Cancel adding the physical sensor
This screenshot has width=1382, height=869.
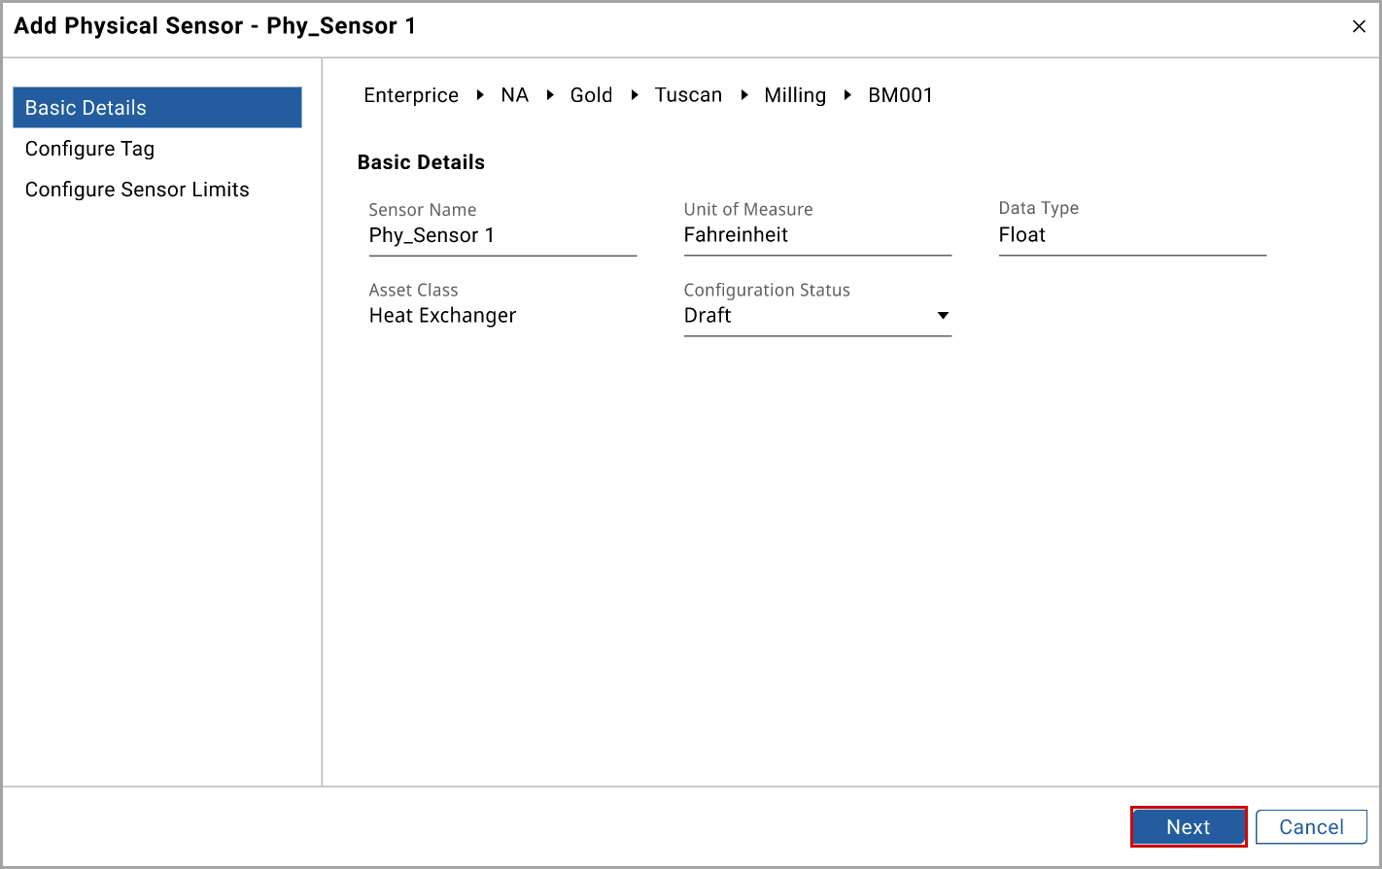[1310, 827]
